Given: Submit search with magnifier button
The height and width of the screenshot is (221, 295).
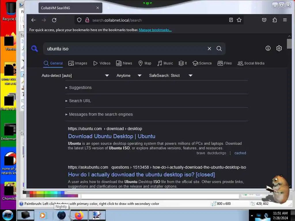Looking at the screenshot, I should pyautogui.click(x=219, y=49).
